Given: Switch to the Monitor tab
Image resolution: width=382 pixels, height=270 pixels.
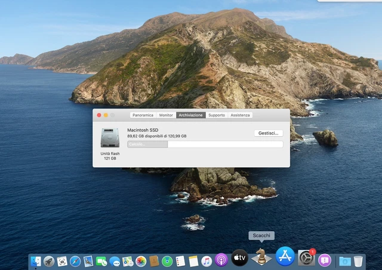Looking at the screenshot, I should tap(166, 115).
